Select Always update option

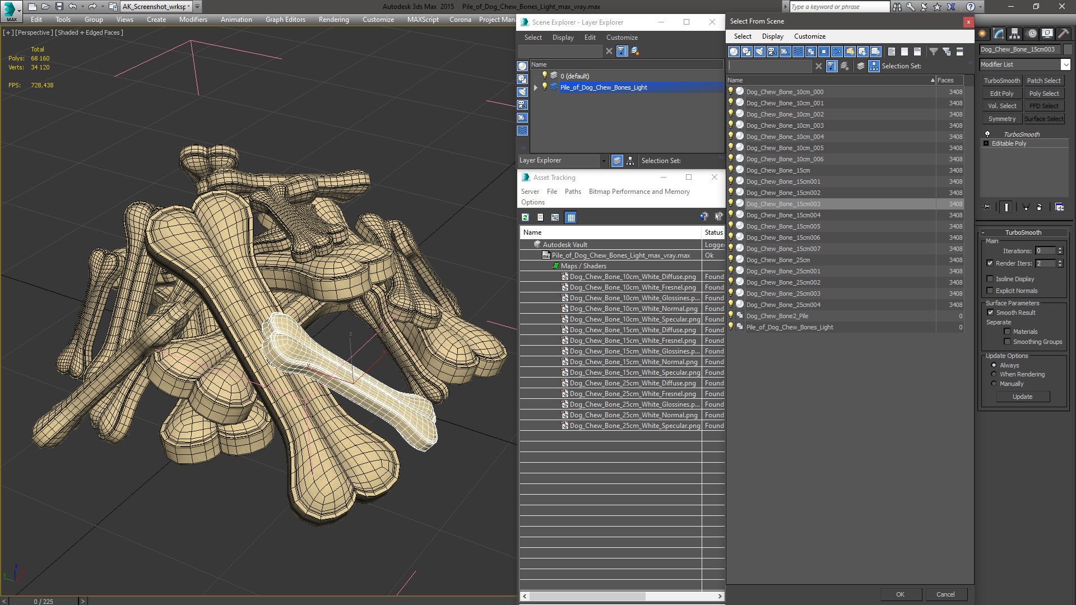[994, 365]
